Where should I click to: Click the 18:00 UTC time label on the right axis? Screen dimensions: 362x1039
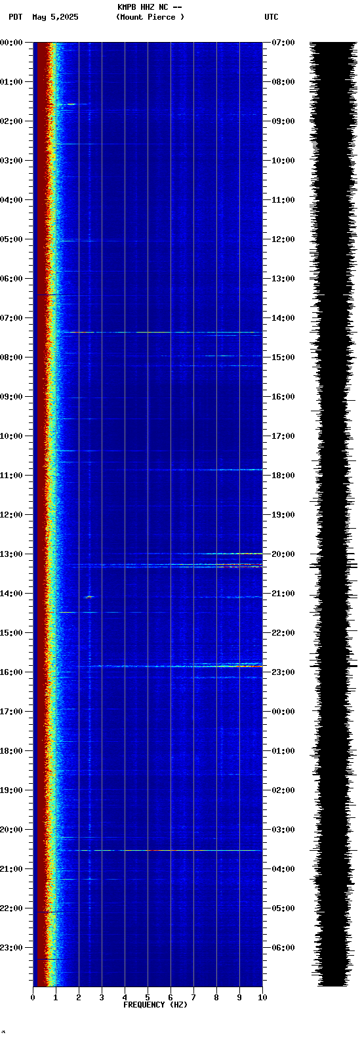click(x=283, y=476)
